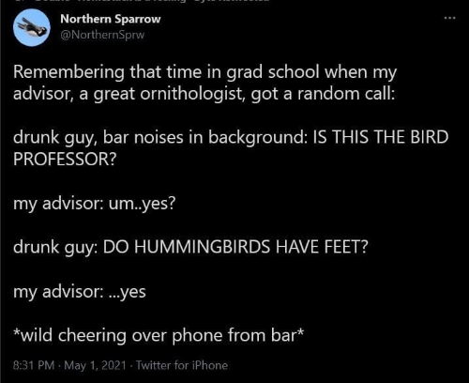Screen dimensions: 469x383
Task: Open the Northern Sparrow display name link
Action: pos(111,19)
